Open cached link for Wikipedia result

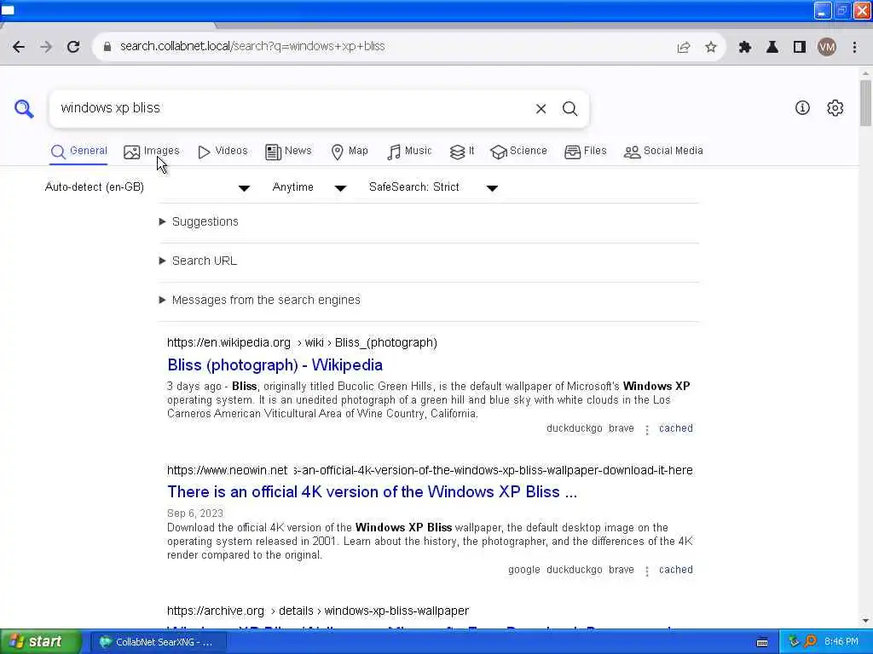(676, 429)
